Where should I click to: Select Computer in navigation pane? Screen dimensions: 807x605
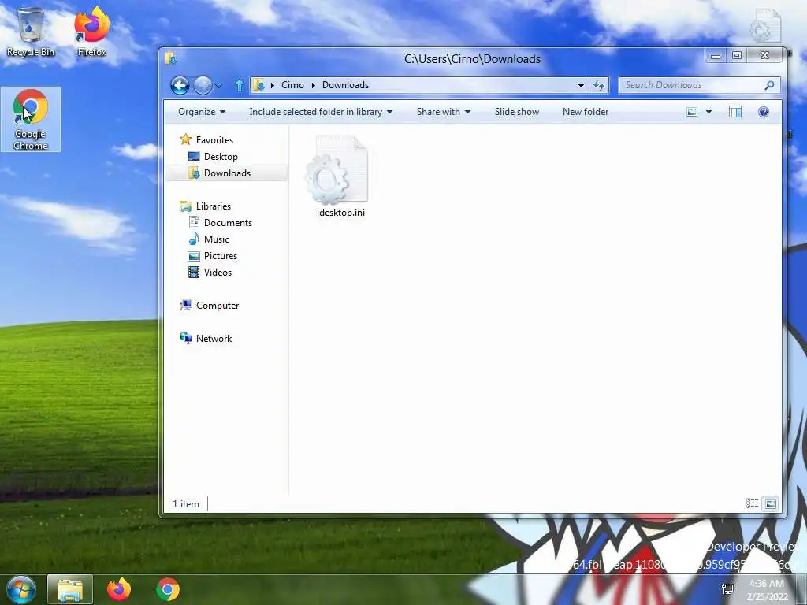(x=218, y=306)
